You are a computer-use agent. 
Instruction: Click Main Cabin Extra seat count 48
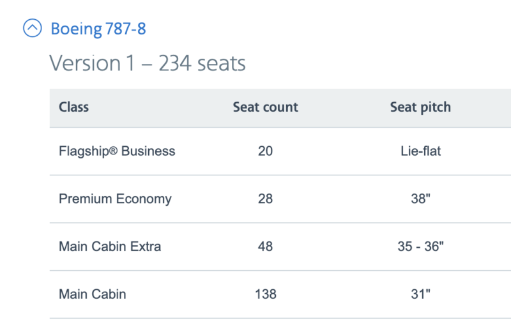265,247
